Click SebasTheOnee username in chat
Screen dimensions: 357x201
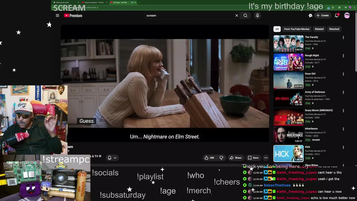click(277, 185)
